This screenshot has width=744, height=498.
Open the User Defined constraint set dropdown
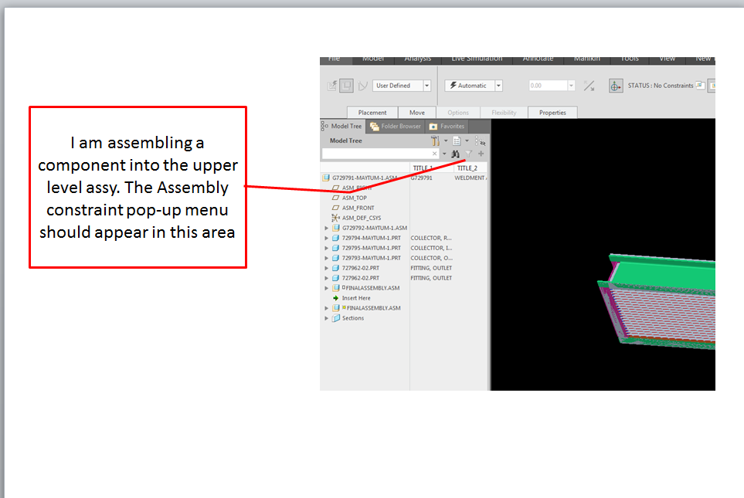click(426, 85)
